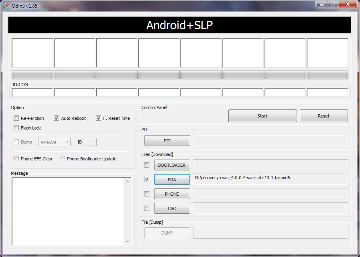
Task: Enable Phone Bootloader Update checkbox
Action: pos(62,158)
